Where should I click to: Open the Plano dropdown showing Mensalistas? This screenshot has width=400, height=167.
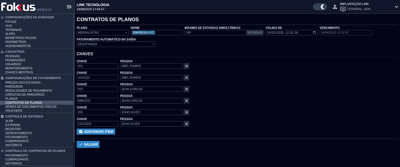pyautogui.click(x=103, y=33)
